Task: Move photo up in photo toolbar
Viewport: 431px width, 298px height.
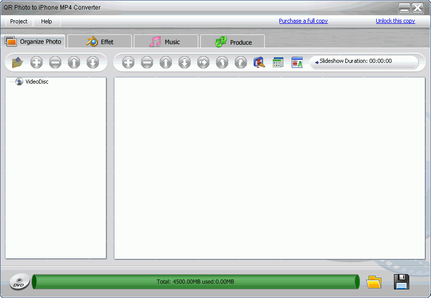Action: click(x=166, y=62)
